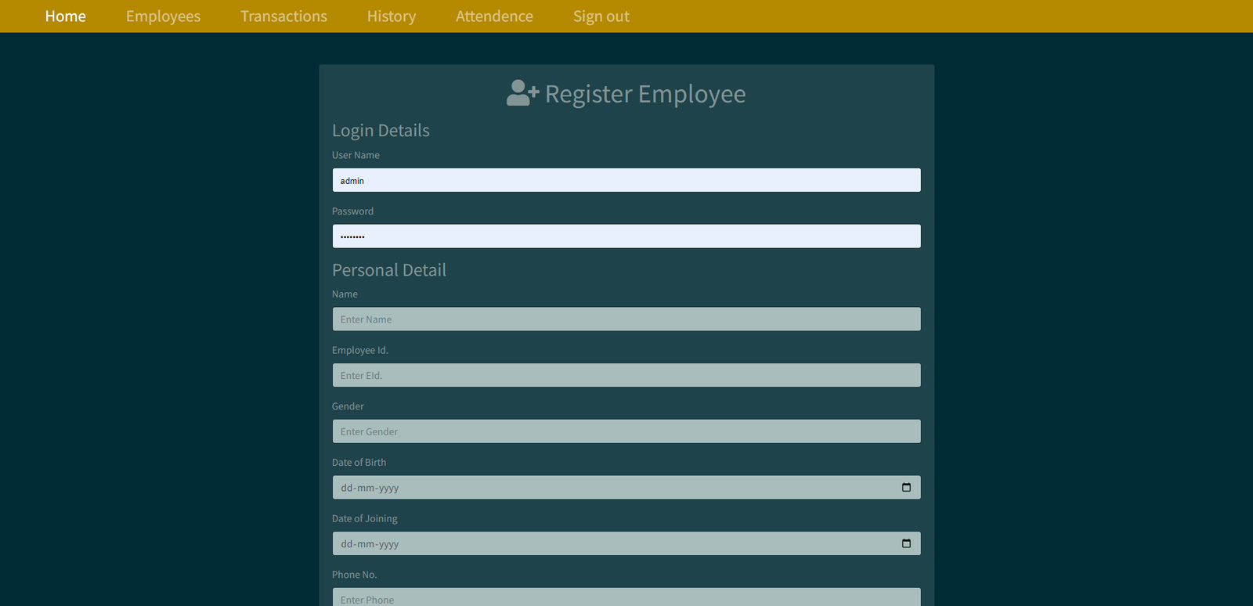Open the Employees menu item
Image resolution: width=1253 pixels, height=606 pixels.
pyautogui.click(x=163, y=16)
